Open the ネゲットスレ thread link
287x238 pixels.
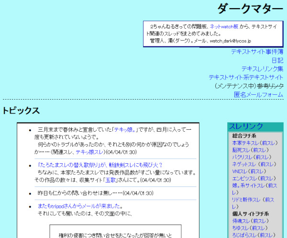245,164
